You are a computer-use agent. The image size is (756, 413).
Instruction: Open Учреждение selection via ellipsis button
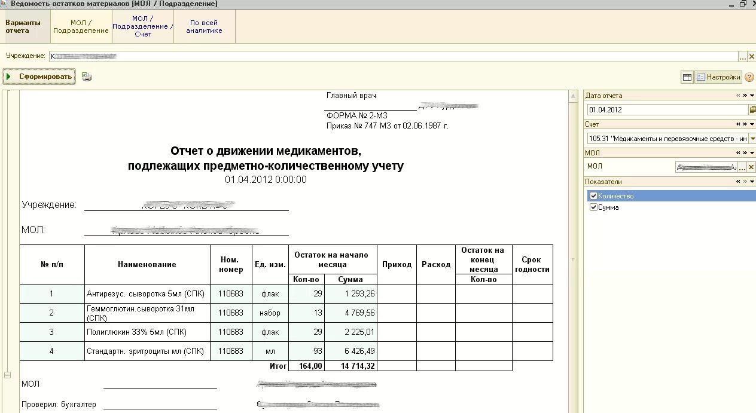pyautogui.click(x=743, y=56)
